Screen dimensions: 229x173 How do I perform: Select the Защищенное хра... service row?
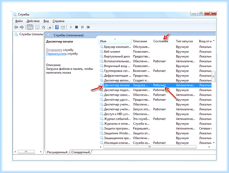(156, 138)
